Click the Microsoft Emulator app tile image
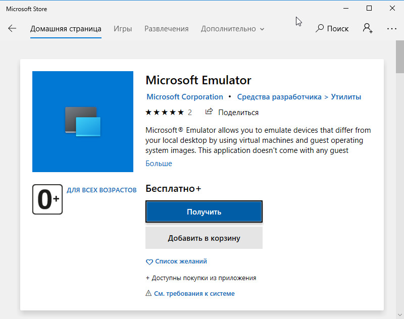 (x=83, y=122)
